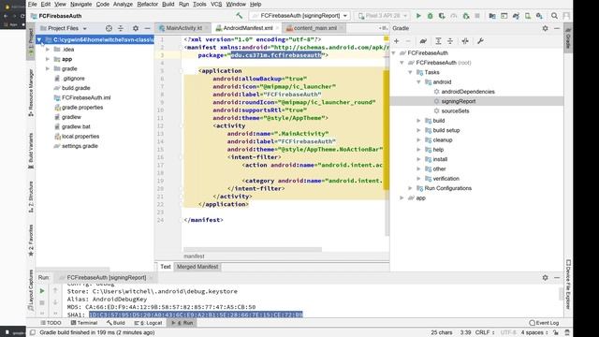Click the Stop button in main toolbar
This screenshot has height=337, width=599.
click(477, 16)
